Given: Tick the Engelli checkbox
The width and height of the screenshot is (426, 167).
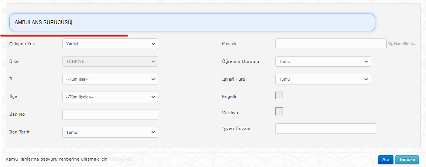Looking at the screenshot, I should pyautogui.click(x=279, y=95).
